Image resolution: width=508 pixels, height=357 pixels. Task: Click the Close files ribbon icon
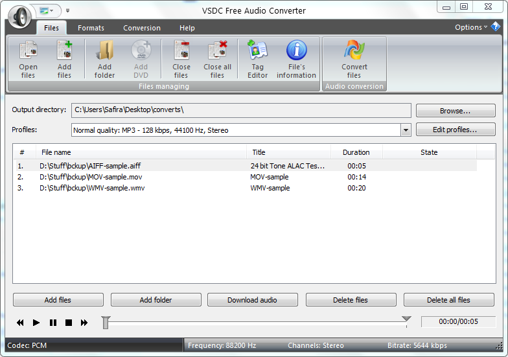181,60
